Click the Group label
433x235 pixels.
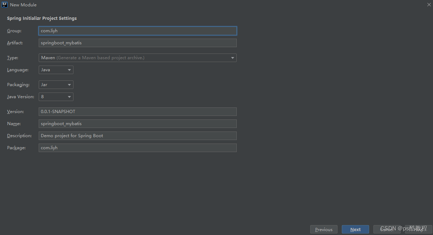point(14,31)
